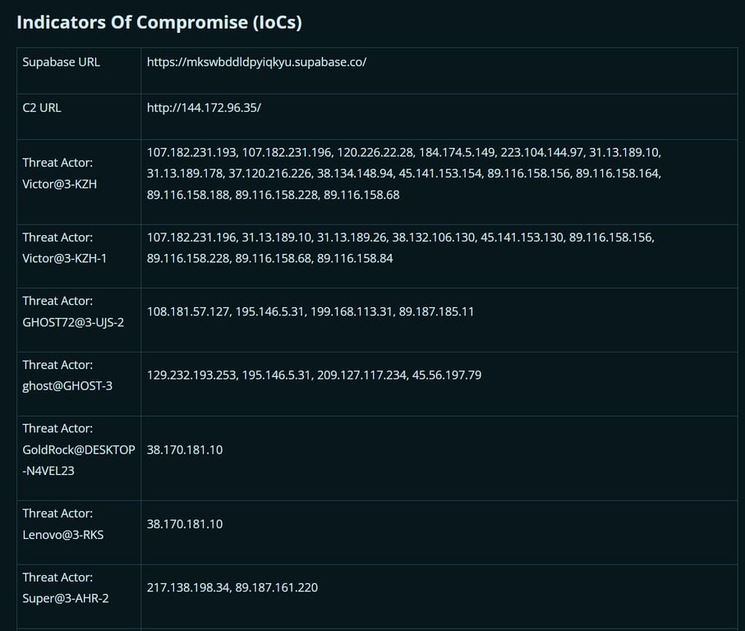Click IP address 108.181.57.127
The height and width of the screenshot is (631, 745).
[x=189, y=312]
